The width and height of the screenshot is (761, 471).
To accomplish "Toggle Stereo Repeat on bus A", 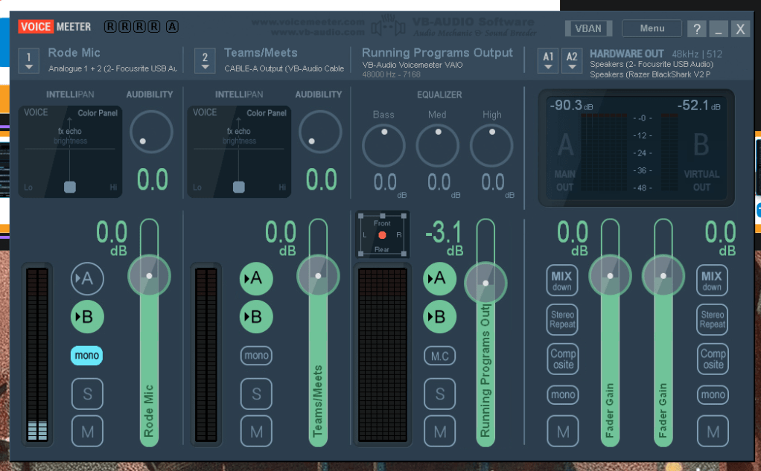I will pos(562,320).
